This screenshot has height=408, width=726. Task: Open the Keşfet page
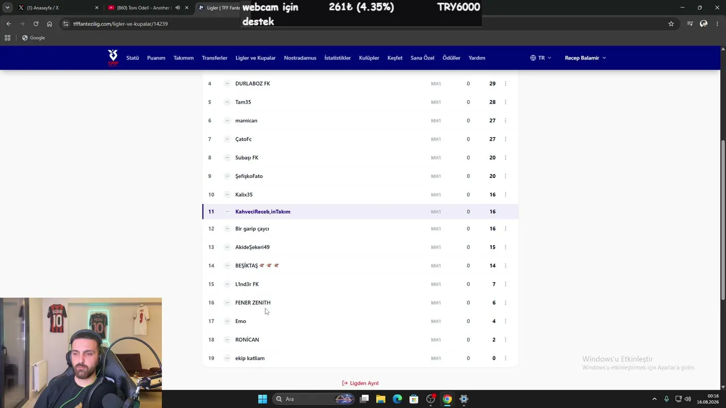(x=395, y=58)
